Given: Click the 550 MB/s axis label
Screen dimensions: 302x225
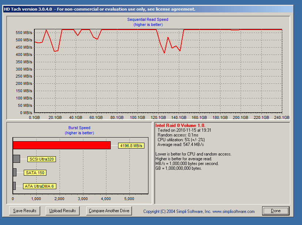Looking at the screenshot, I should tap(24, 33).
